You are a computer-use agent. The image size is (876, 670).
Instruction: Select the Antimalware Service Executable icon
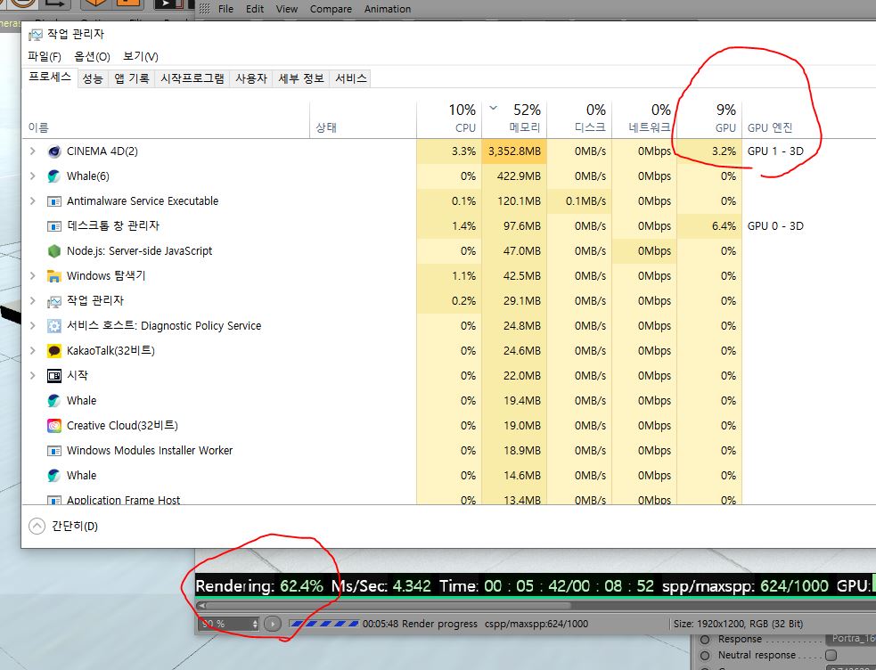(54, 201)
